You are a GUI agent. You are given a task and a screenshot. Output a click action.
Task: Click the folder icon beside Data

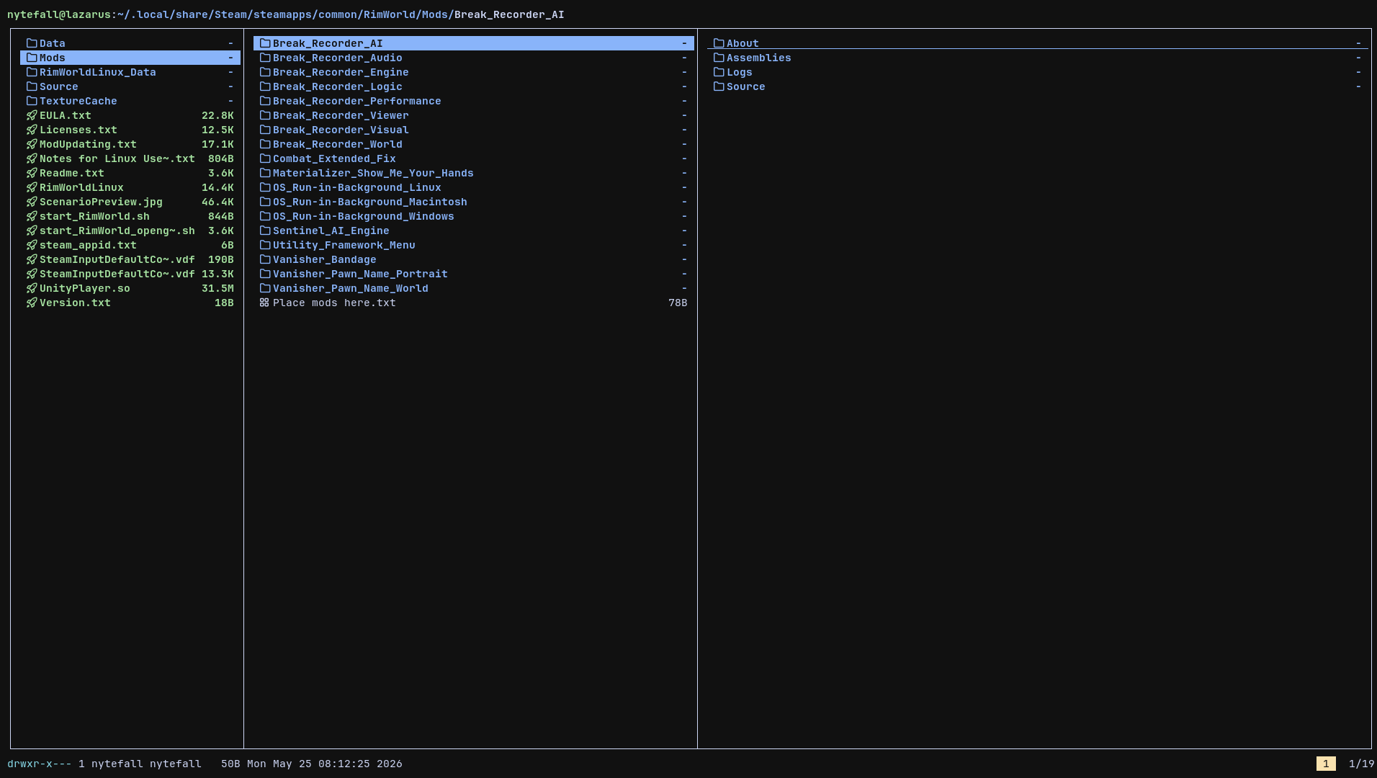[32, 43]
